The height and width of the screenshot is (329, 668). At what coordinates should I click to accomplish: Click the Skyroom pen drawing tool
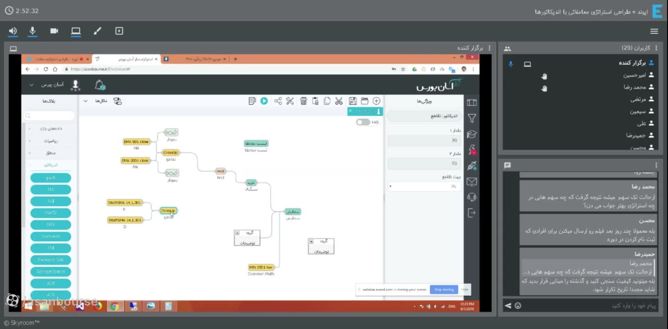(97, 31)
